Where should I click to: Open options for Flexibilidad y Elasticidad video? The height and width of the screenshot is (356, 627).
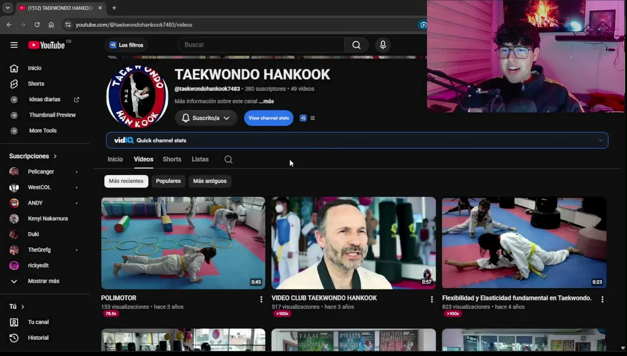[x=602, y=299]
